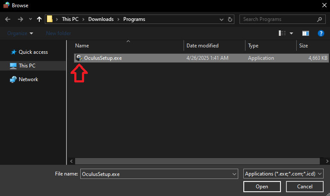Open File name dropdown arrow
Screen dimensions: 330x196
click(234, 174)
